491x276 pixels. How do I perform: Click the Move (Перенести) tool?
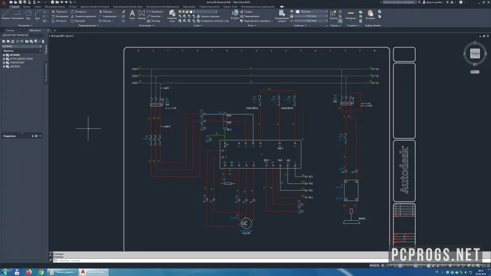tap(59, 12)
